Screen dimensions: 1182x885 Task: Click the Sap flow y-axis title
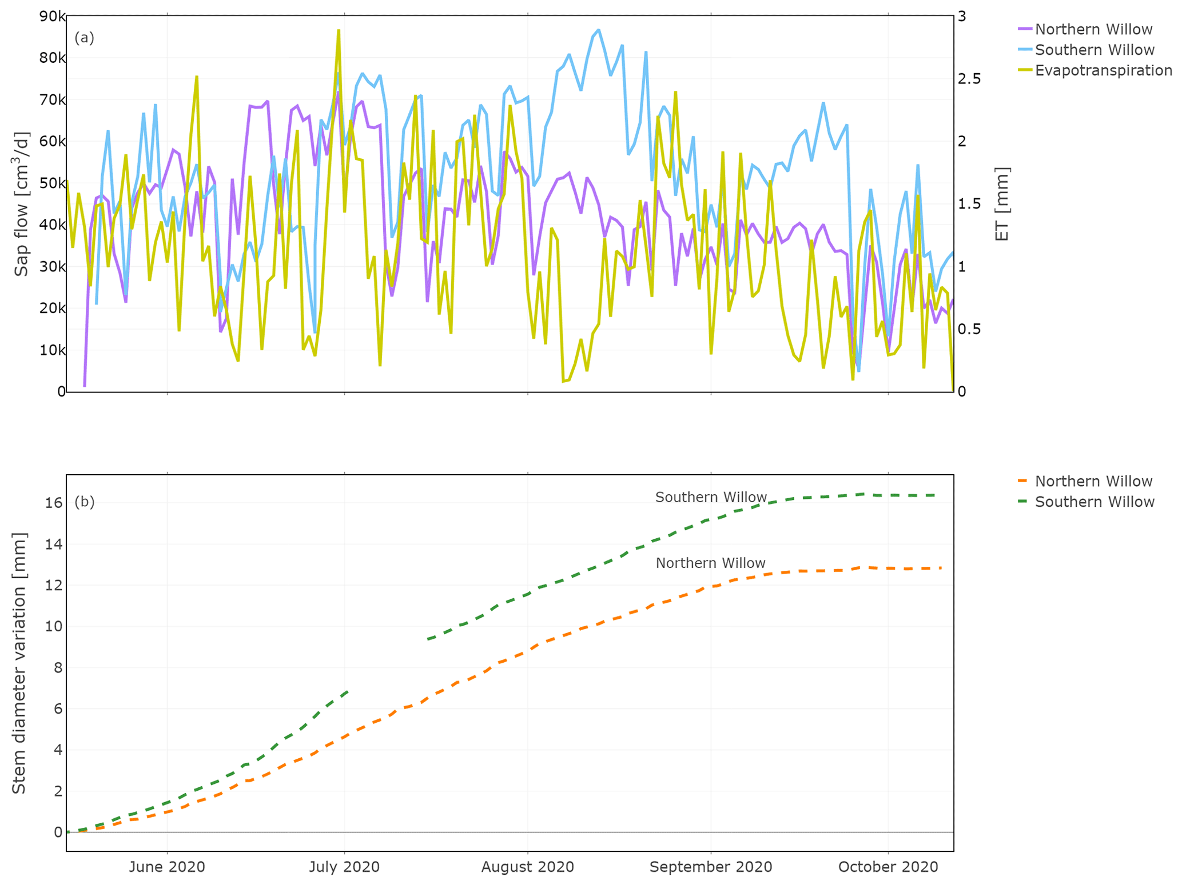click(x=21, y=204)
